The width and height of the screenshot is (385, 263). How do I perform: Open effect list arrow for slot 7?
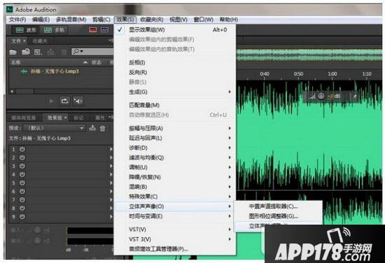[111, 200]
